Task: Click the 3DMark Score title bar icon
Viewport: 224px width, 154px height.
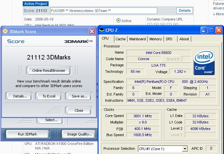Action: tap(5, 32)
